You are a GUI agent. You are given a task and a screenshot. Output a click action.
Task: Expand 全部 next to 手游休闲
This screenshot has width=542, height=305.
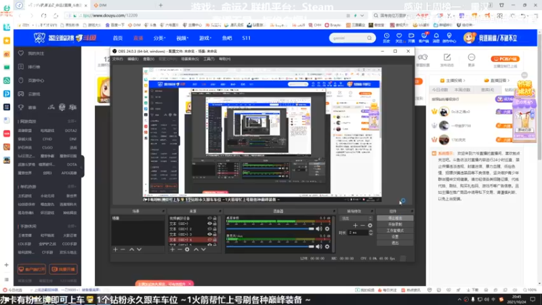point(72,226)
